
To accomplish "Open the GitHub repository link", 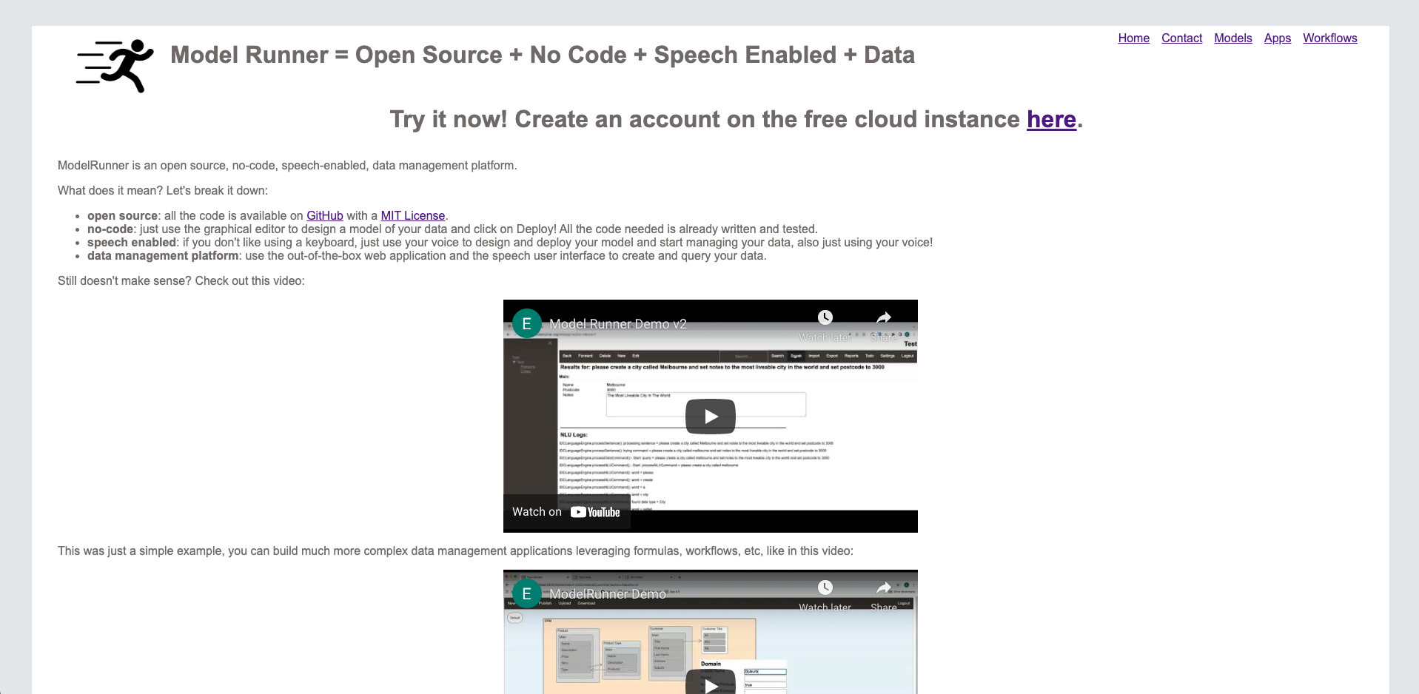I will [325, 215].
